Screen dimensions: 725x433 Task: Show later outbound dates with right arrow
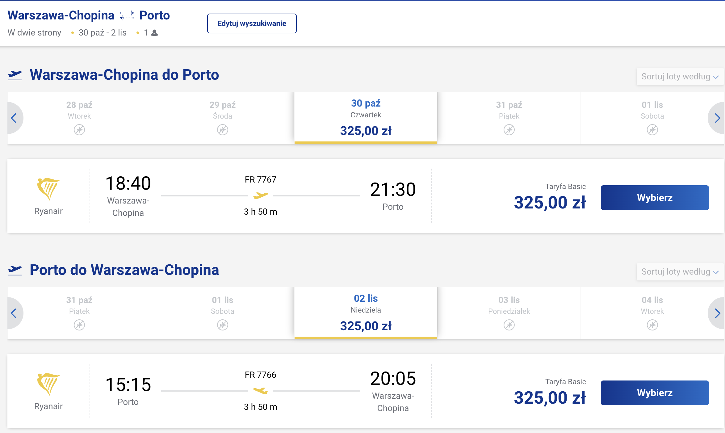coord(717,118)
